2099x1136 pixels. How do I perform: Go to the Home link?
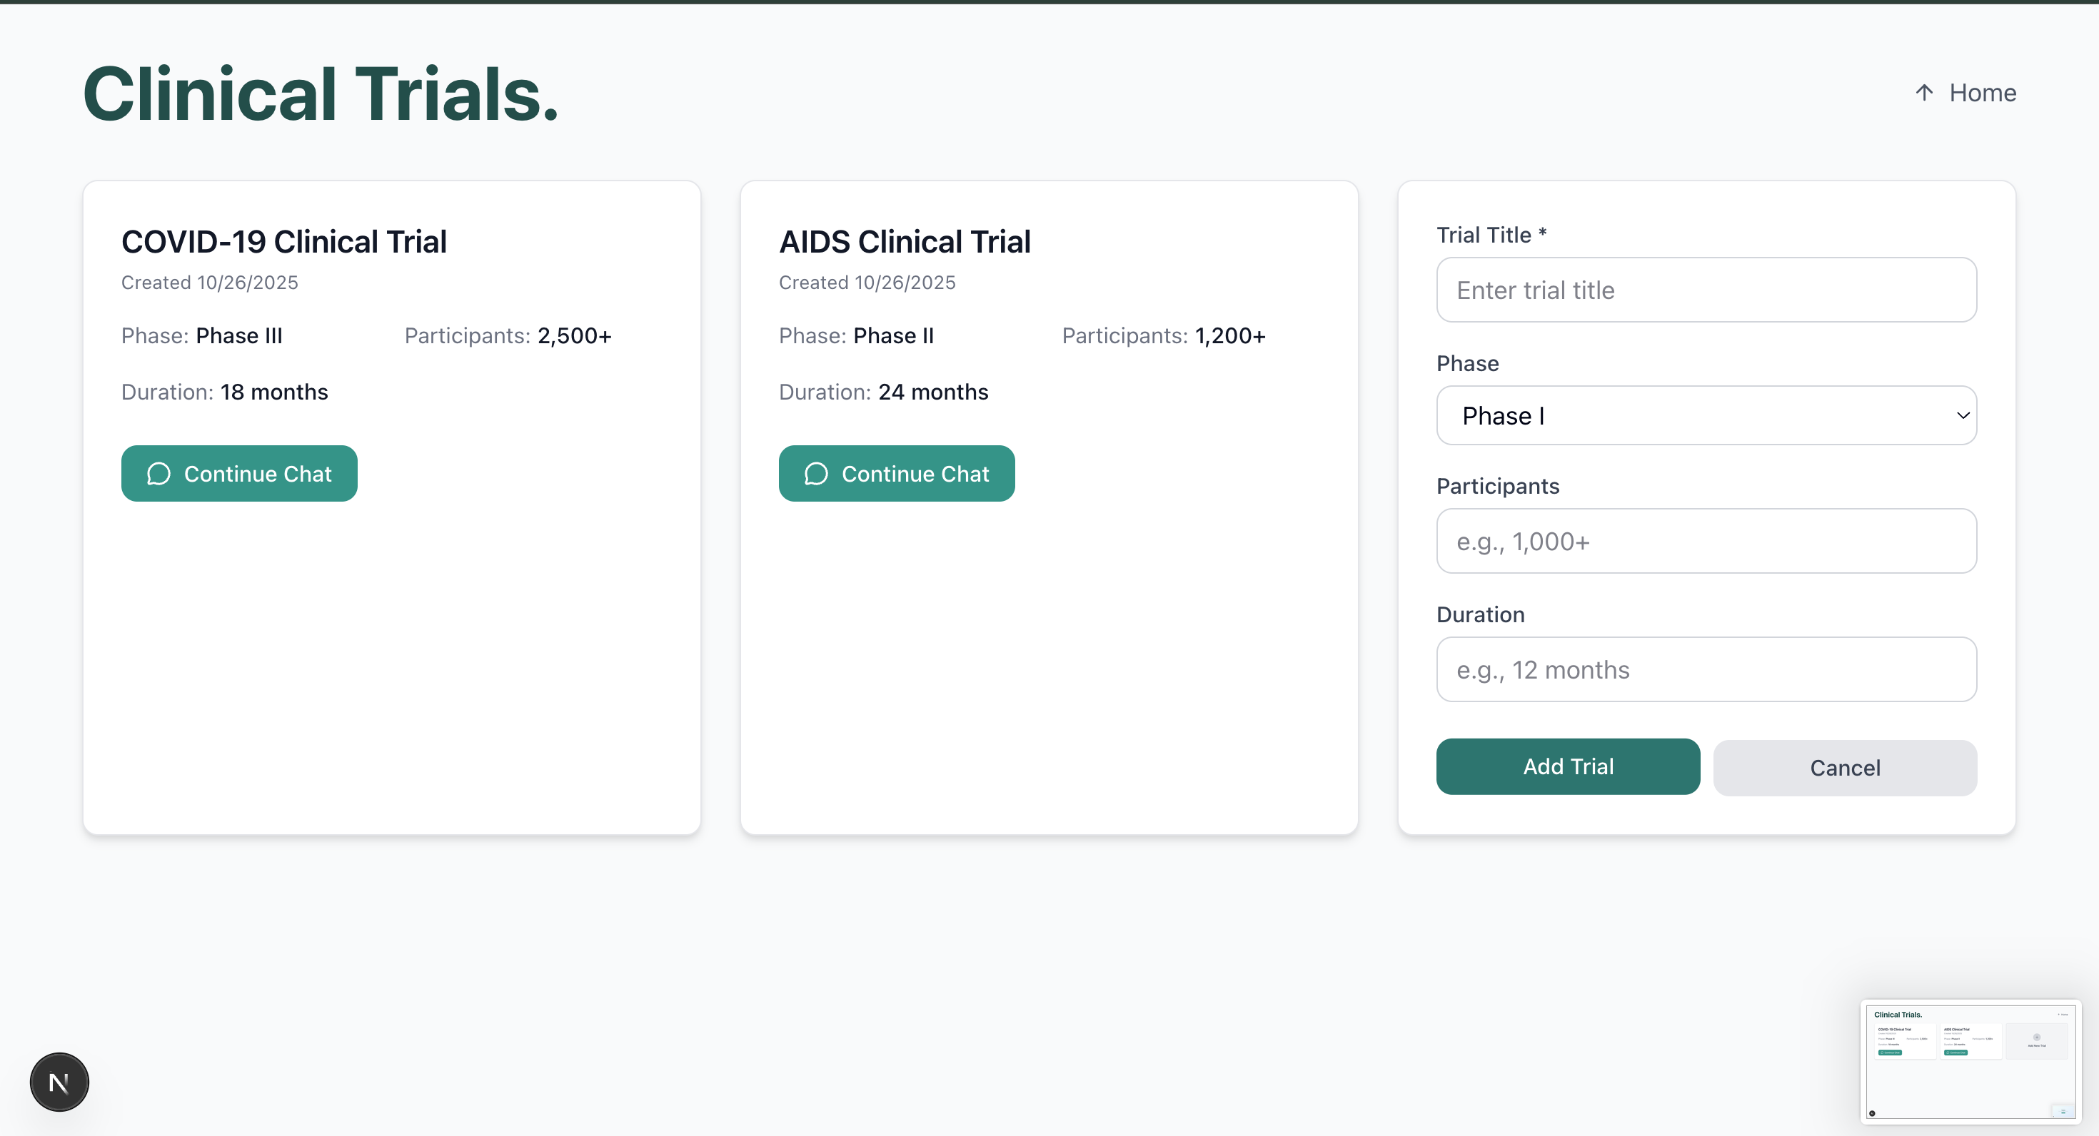click(1982, 93)
